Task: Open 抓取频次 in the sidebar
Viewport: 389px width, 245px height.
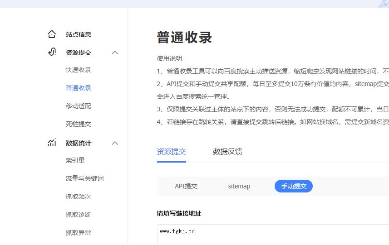Action: [x=78, y=197]
